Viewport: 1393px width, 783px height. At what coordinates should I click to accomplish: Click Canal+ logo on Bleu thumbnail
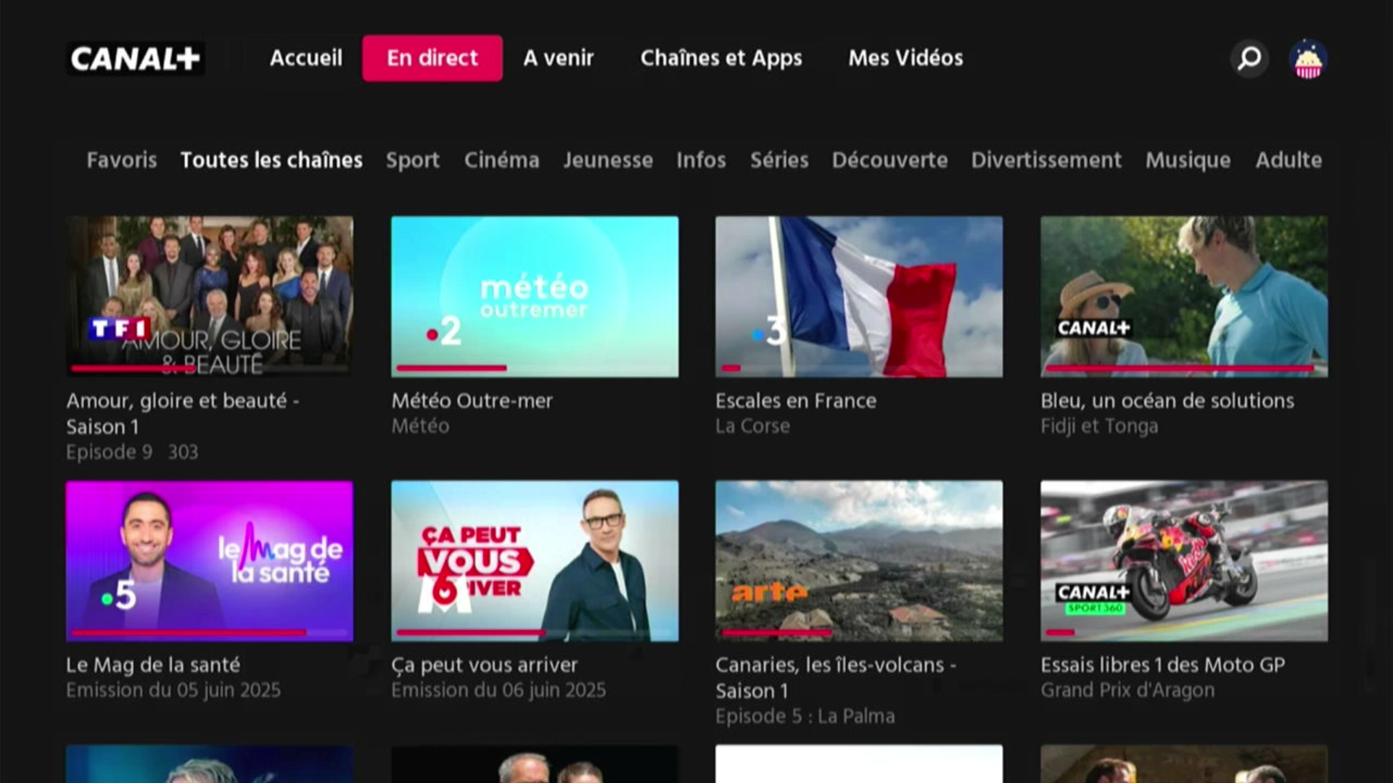1094,328
